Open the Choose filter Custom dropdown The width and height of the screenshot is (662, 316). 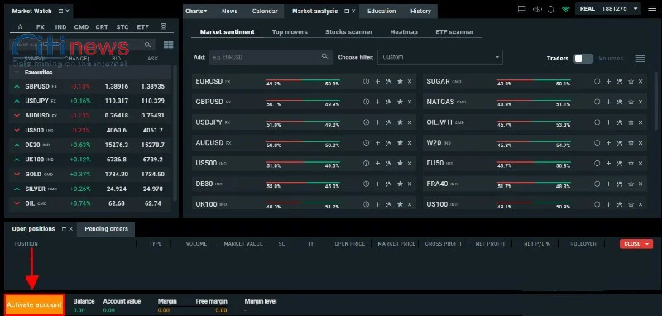tap(440, 57)
